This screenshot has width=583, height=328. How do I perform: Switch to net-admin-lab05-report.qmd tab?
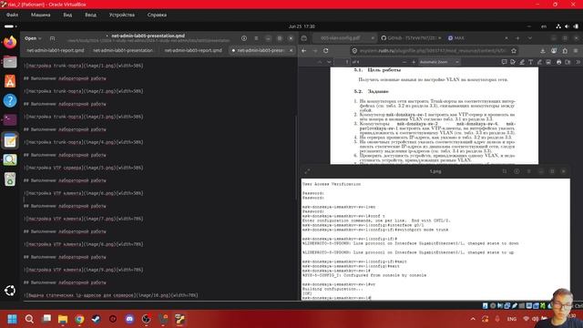click(x=193, y=50)
